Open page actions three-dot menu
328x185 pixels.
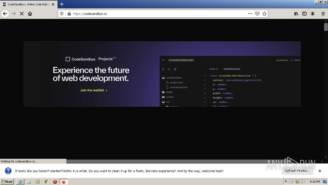point(250,14)
